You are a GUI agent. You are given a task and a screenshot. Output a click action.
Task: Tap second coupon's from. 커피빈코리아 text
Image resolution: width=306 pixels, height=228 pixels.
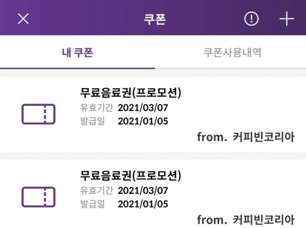coord(246,220)
